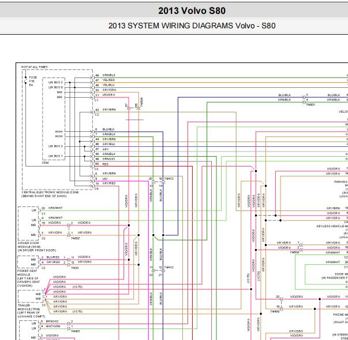Click the small dashed "CEM" box label
The image size is (348, 340).
tap(45, 163)
